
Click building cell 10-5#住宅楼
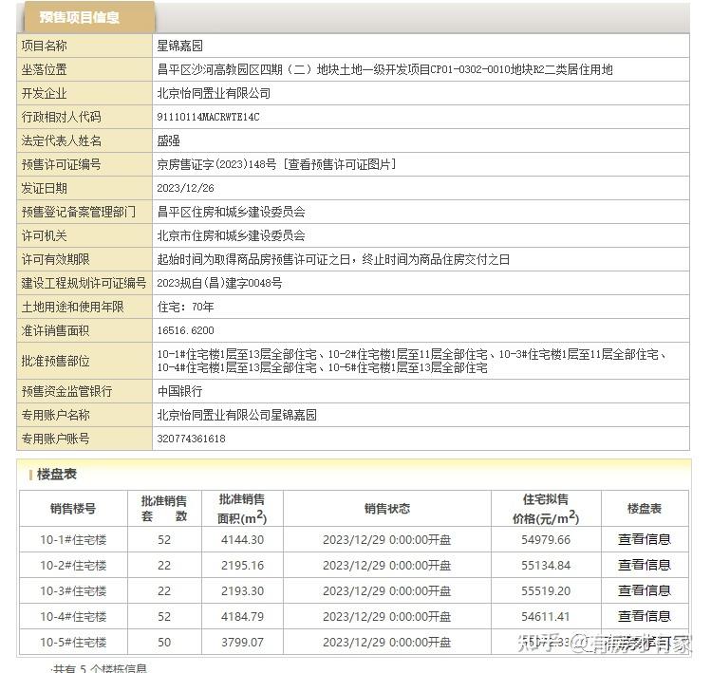pyautogui.click(x=73, y=643)
